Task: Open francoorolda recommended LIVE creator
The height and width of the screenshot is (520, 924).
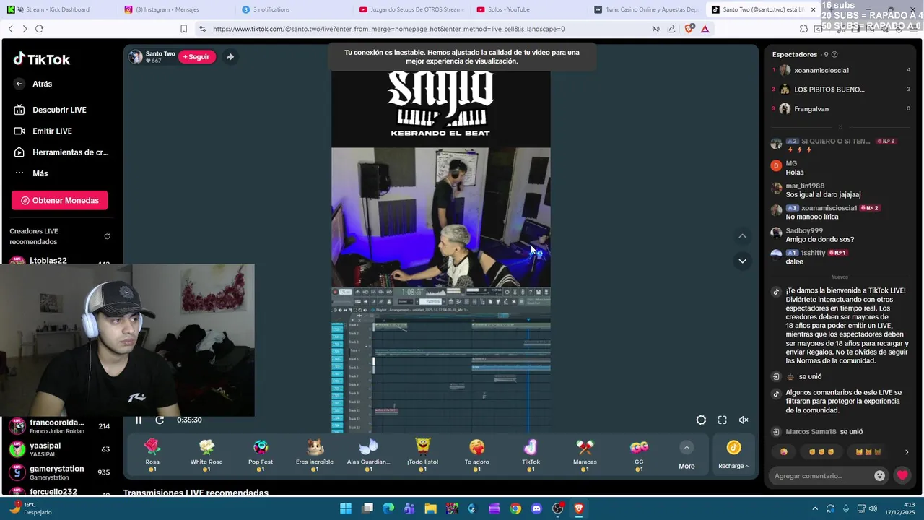Action: coord(60,426)
